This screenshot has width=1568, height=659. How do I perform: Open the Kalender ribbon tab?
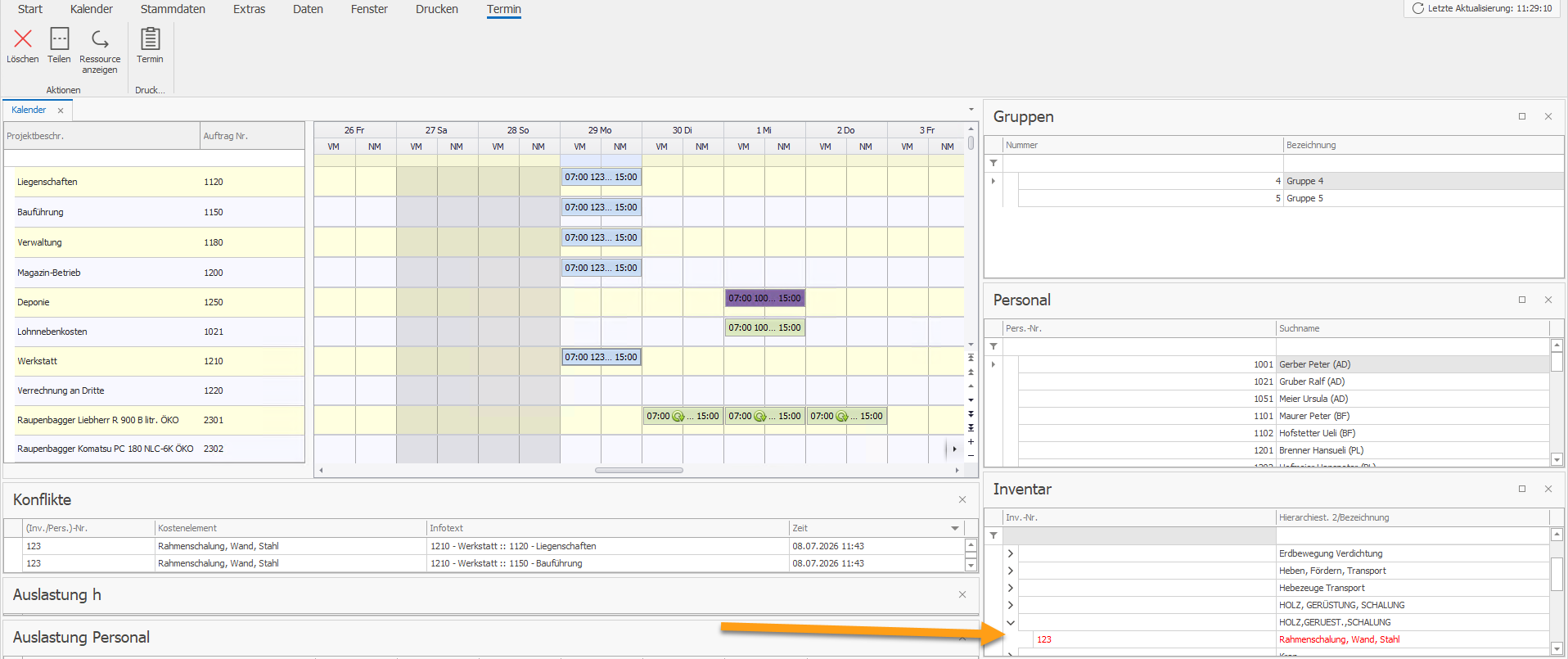point(92,9)
